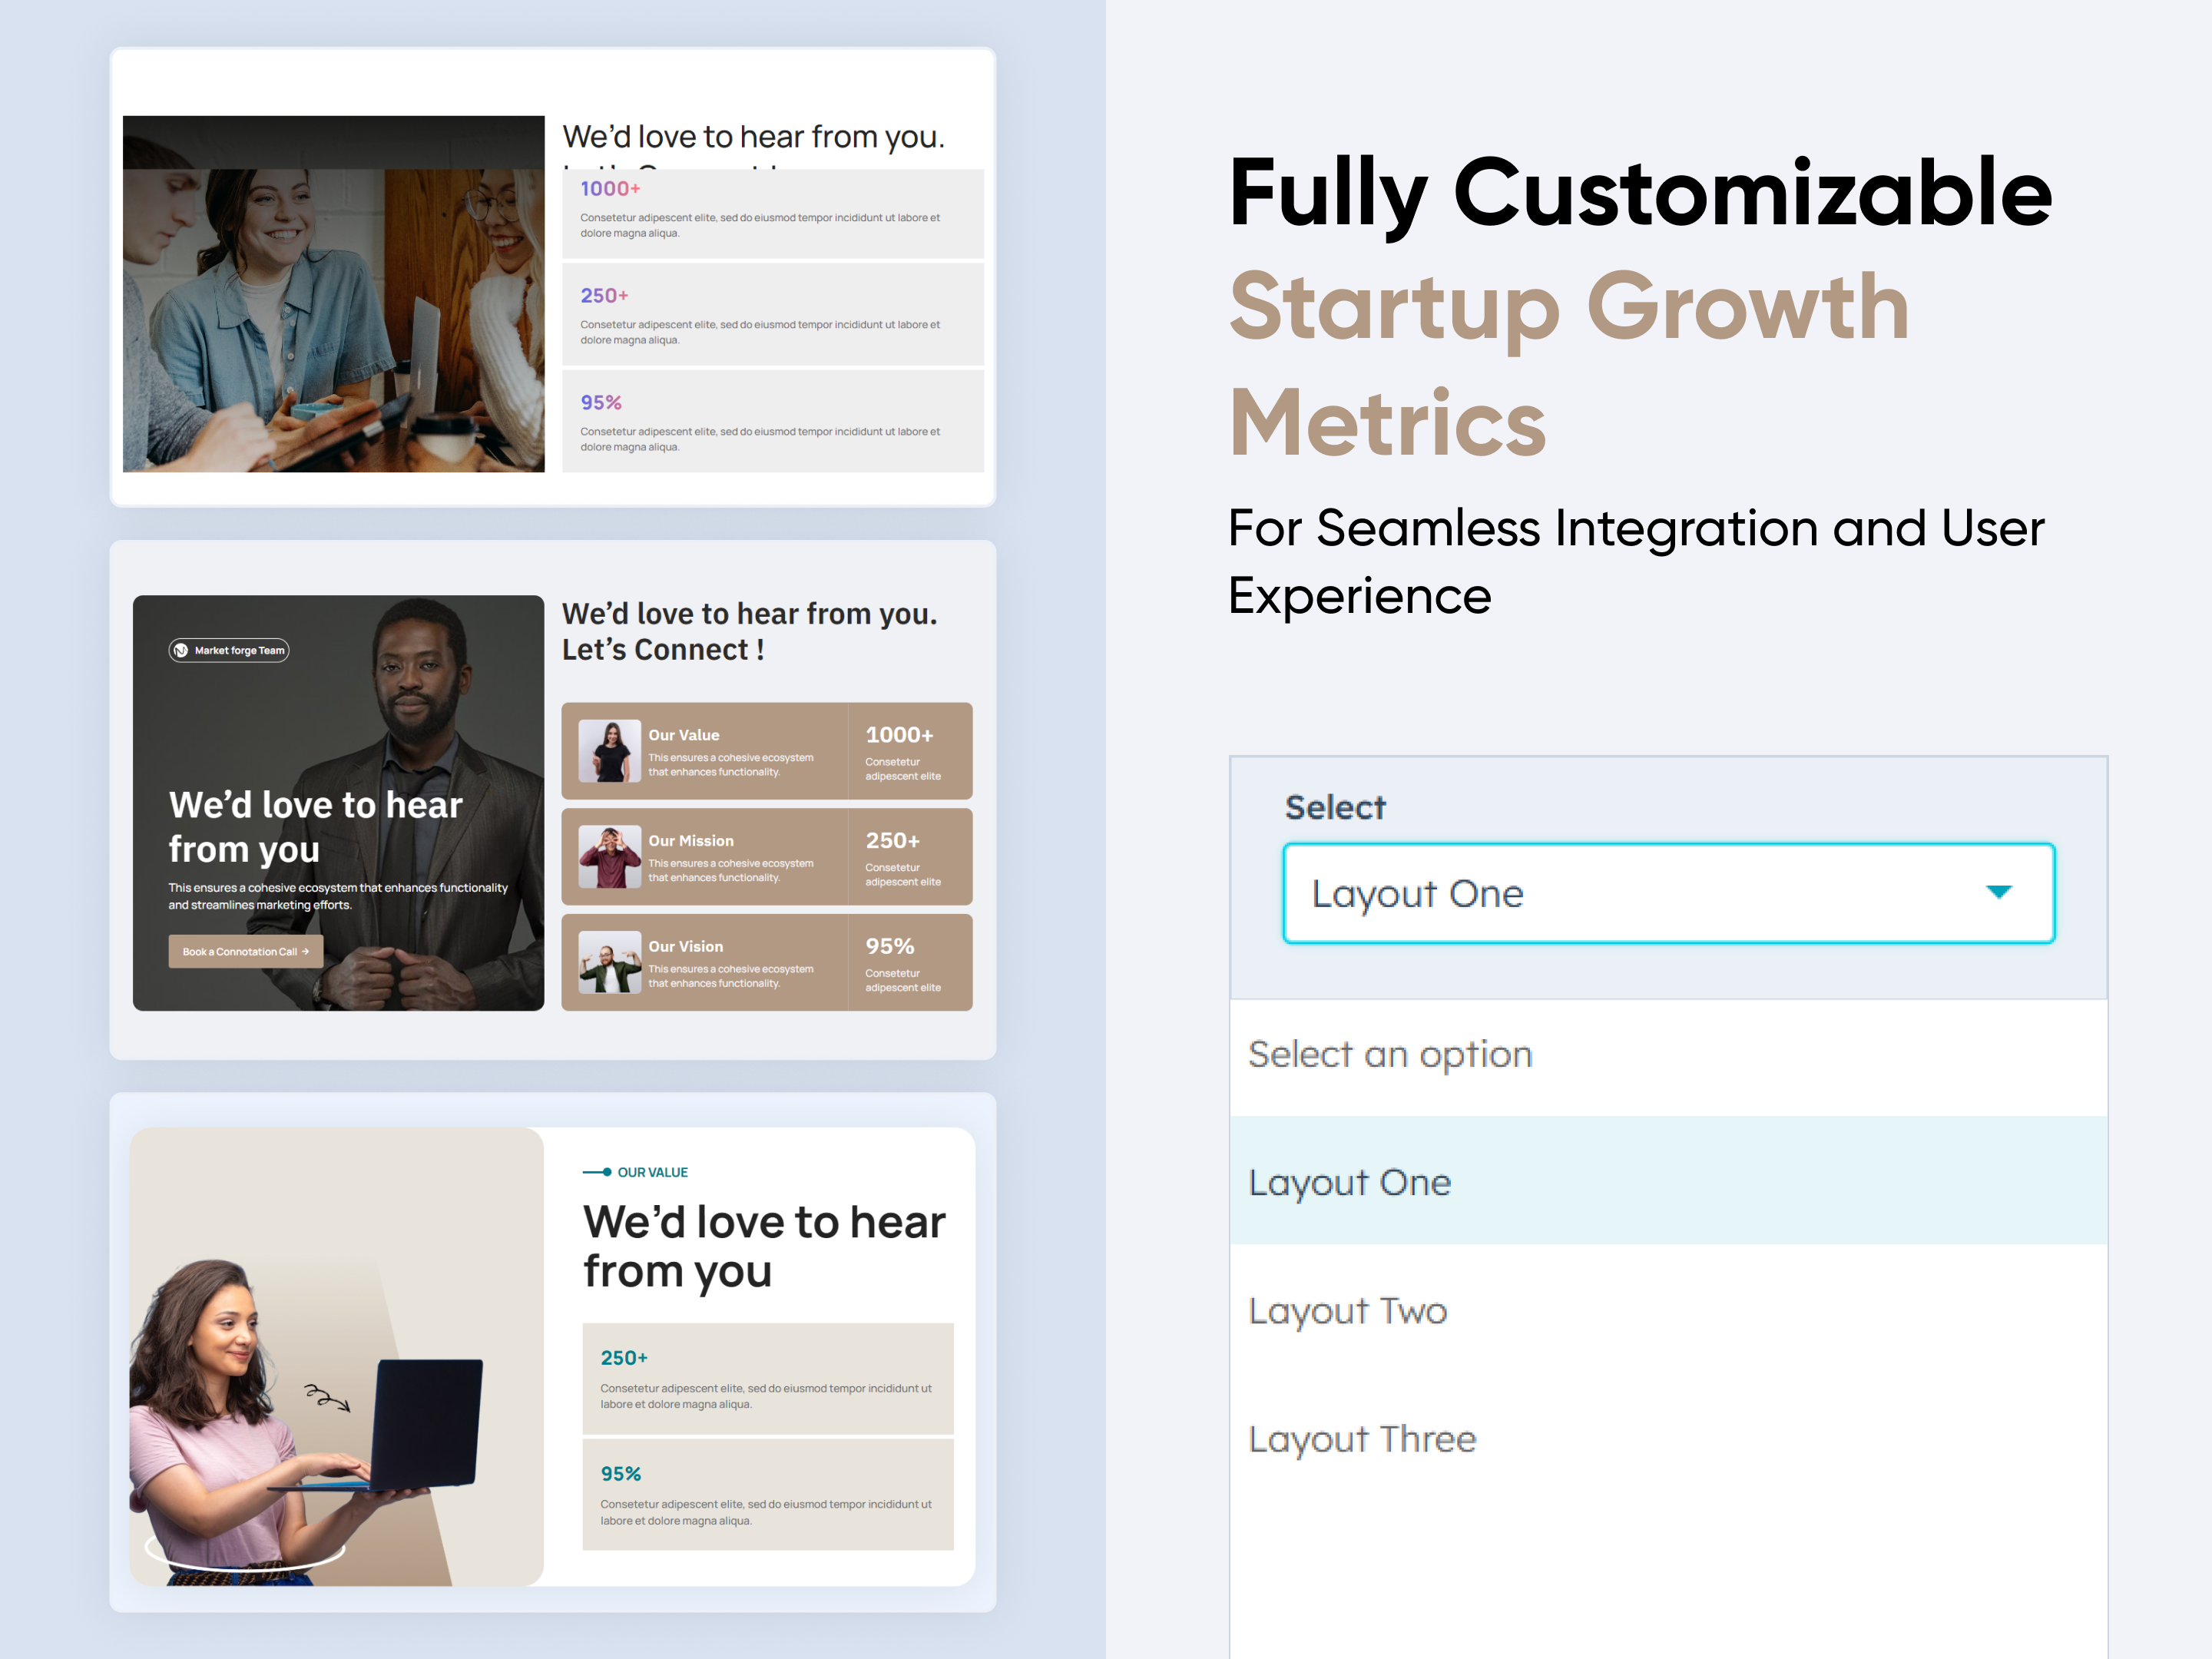This screenshot has height=1659, width=2212.
Task: Click the teal dropdown chevron in the select box
Action: [1999, 892]
